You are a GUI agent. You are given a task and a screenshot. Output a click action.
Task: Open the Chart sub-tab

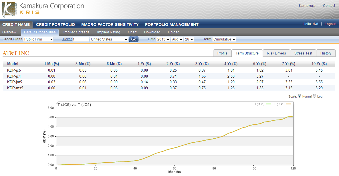132,32
